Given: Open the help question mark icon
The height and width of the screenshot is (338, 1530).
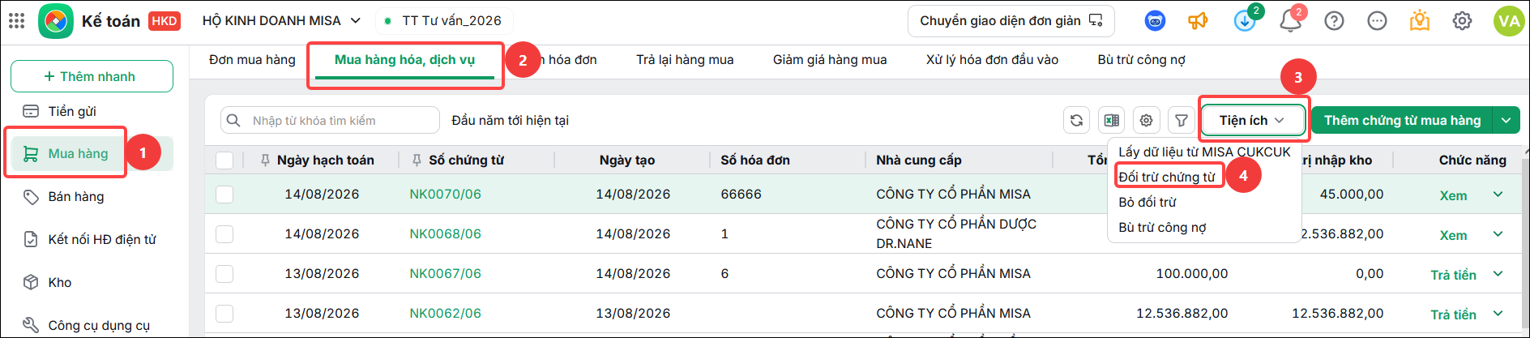Looking at the screenshot, I should pyautogui.click(x=1334, y=20).
